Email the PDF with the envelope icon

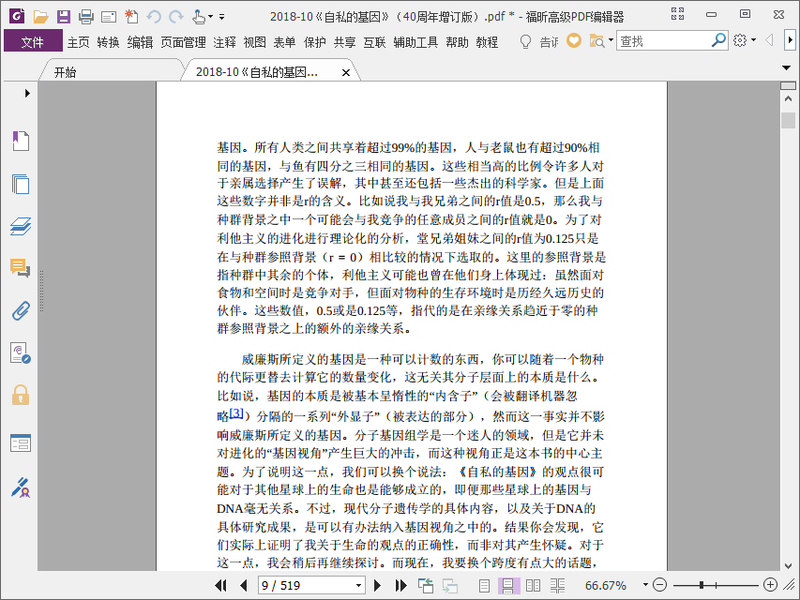click(x=109, y=18)
